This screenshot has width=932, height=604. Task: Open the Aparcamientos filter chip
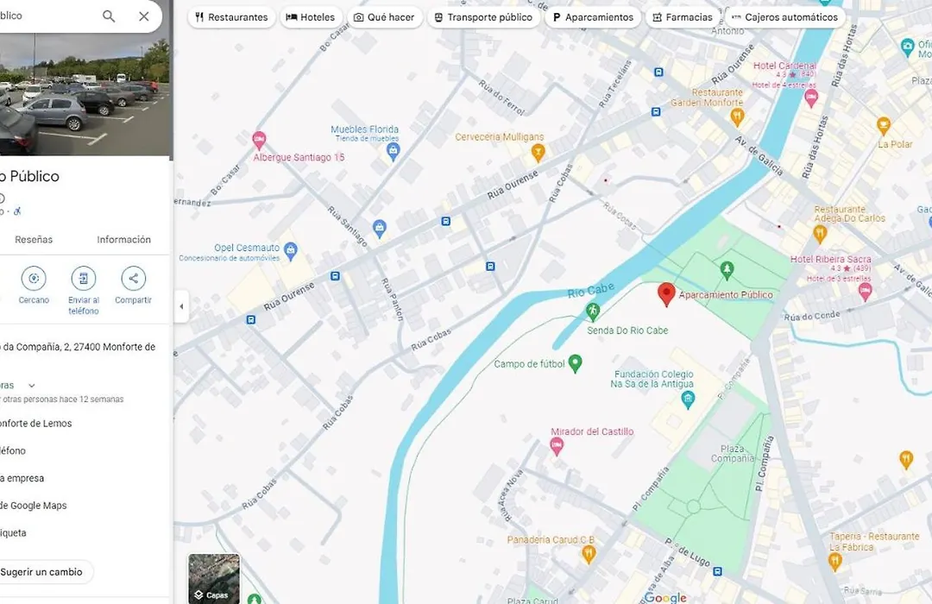593,17
